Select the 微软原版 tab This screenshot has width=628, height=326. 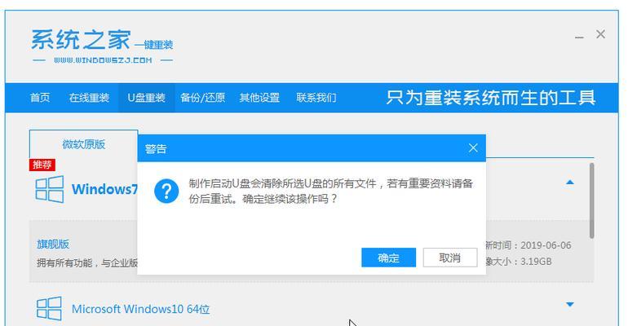[83, 144]
